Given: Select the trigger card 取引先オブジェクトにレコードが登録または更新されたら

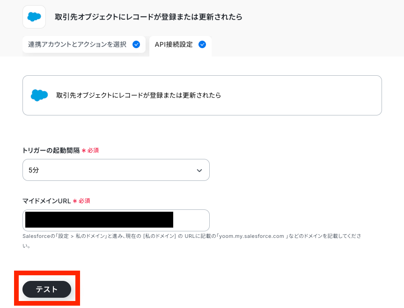Looking at the screenshot, I should 202,95.
